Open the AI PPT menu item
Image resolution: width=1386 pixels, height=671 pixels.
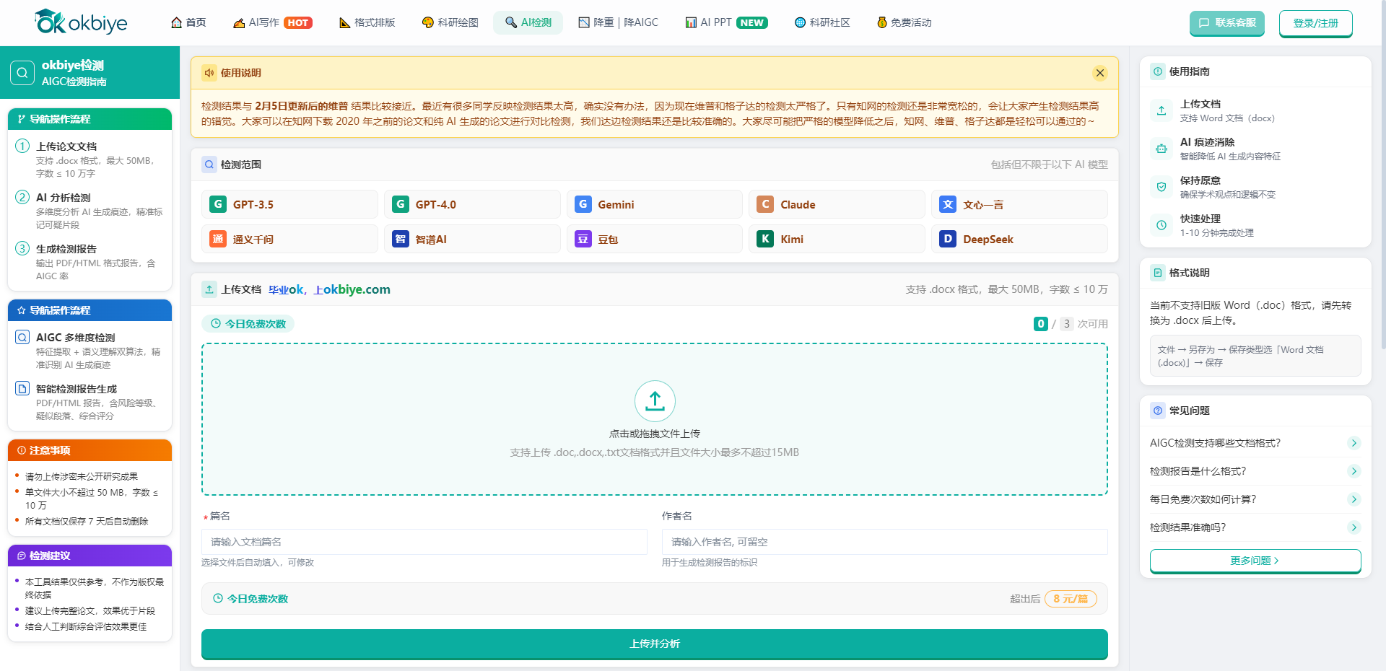click(726, 22)
